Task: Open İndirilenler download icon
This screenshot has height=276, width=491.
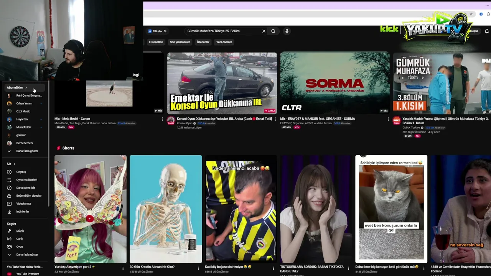Action: coord(9,212)
